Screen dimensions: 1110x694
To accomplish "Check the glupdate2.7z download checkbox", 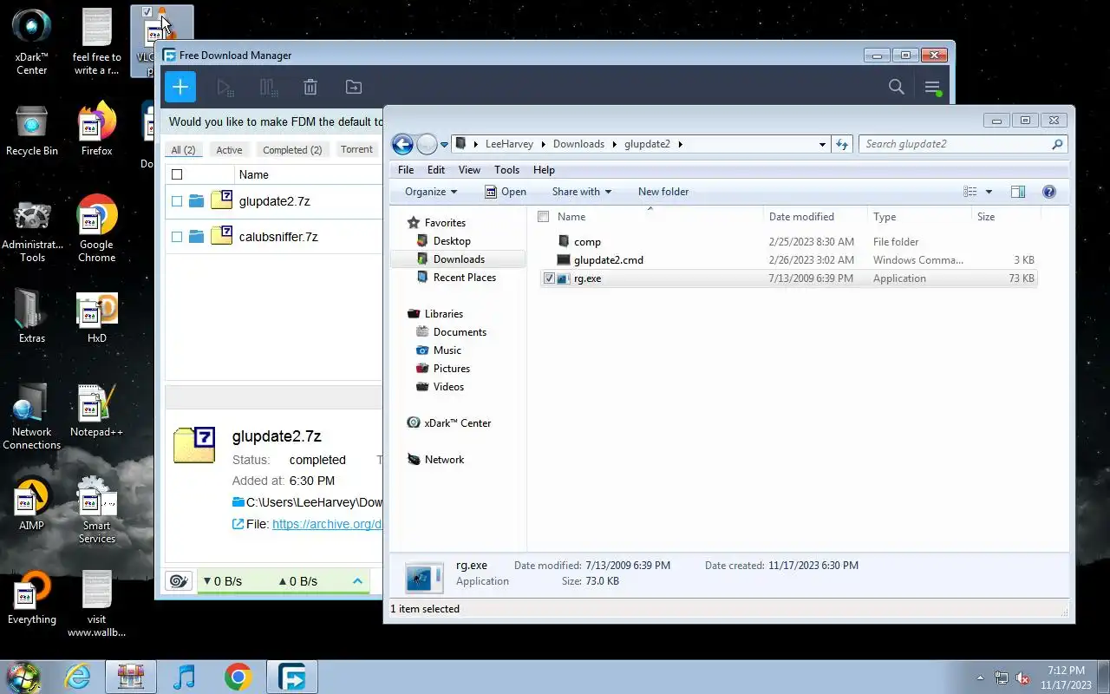I will tap(177, 201).
